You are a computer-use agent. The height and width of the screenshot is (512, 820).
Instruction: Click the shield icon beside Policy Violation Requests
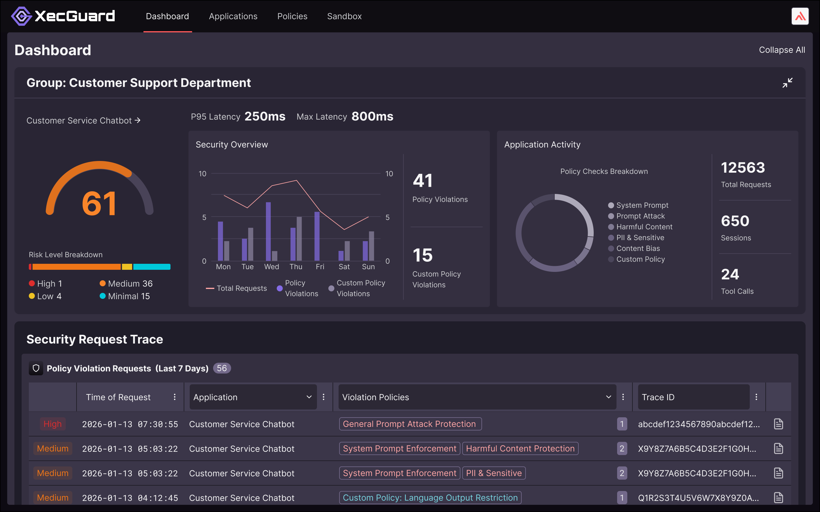point(36,368)
